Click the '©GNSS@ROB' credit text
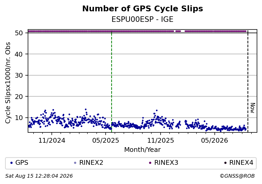 [x=237, y=176]
